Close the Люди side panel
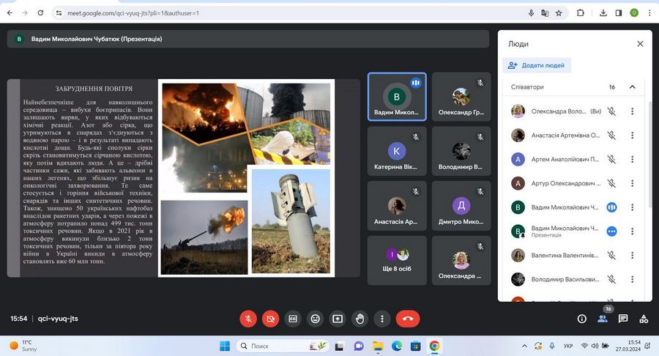This screenshot has width=659, height=356. 640,44
